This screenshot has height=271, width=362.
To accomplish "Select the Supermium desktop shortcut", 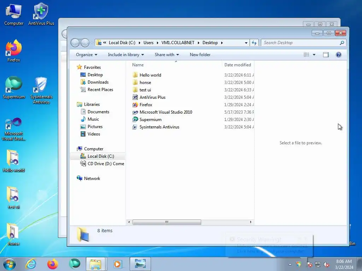I will (14, 88).
